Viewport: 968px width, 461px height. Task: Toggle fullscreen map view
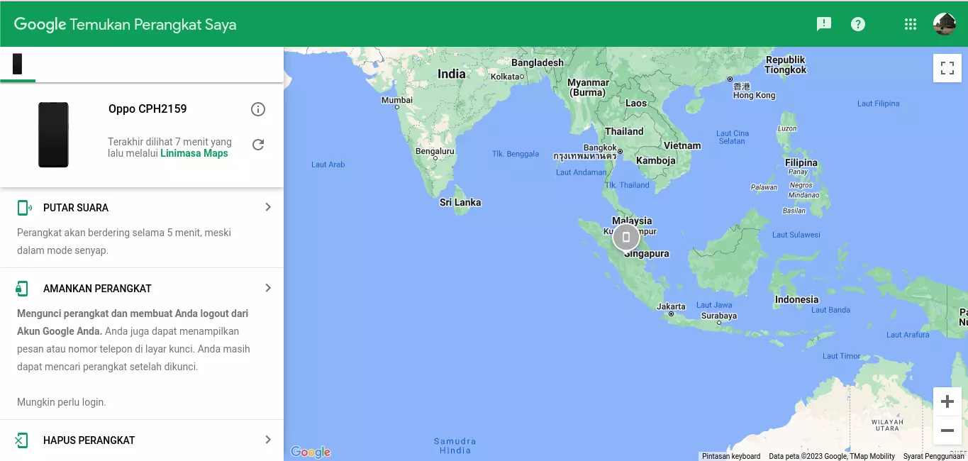[x=947, y=68]
